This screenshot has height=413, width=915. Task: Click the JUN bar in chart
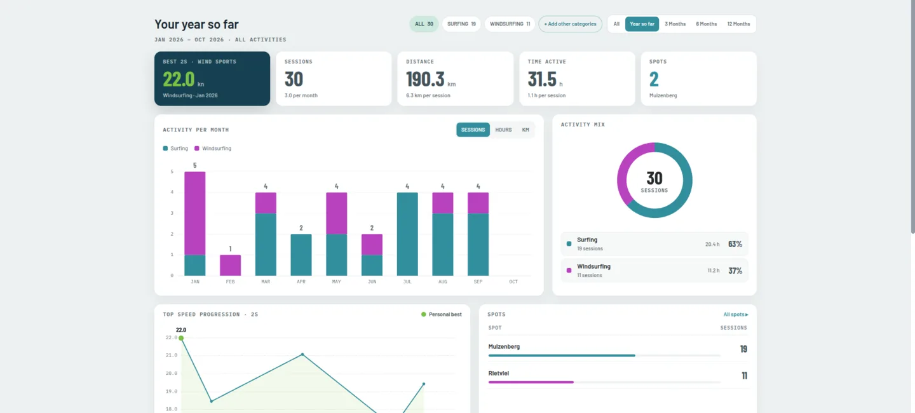(x=372, y=255)
